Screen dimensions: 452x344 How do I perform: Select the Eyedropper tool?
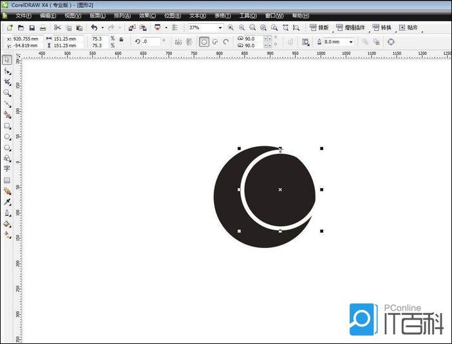click(x=7, y=202)
